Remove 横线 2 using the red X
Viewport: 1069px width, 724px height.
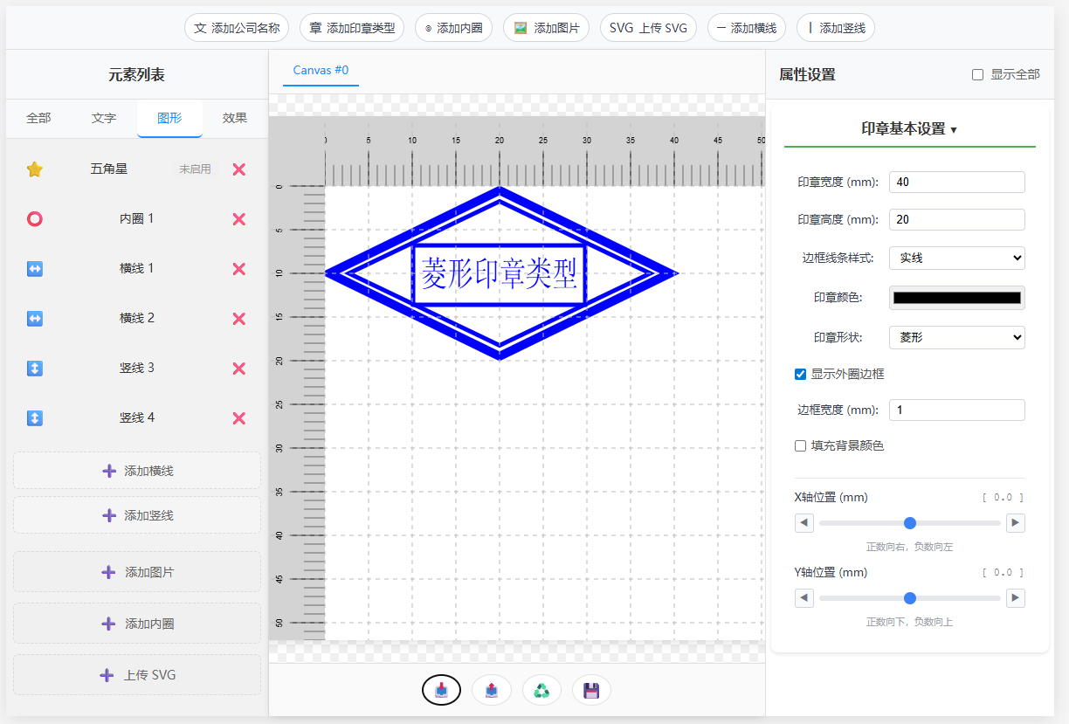pos(239,319)
